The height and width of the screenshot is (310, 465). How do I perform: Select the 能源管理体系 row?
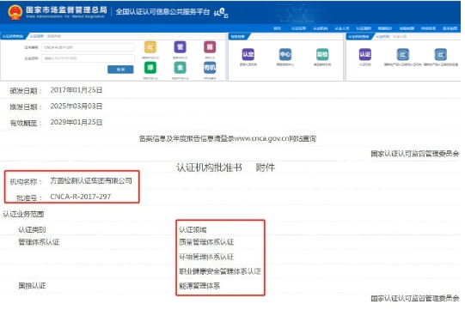click(199, 286)
